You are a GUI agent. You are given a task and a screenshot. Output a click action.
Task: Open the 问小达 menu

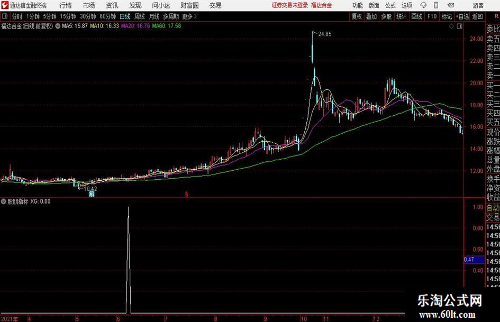coord(161,5)
